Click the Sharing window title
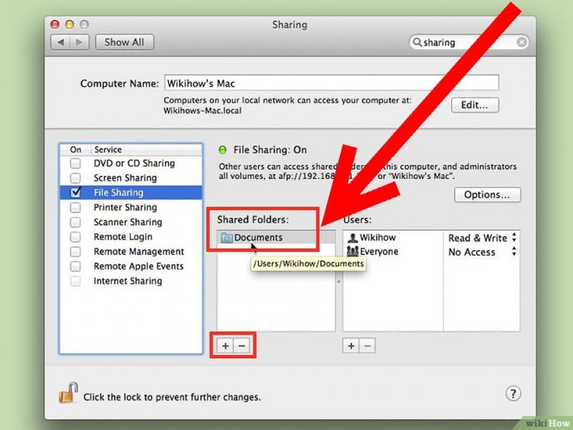 pyautogui.click(x=290, y=25)
